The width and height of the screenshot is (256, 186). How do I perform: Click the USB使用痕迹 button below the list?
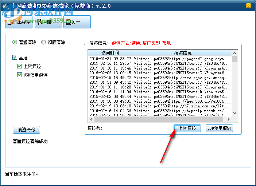(x=219, y=128)
